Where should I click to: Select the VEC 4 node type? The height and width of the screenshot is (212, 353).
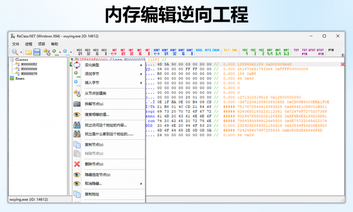pos(245,52)
